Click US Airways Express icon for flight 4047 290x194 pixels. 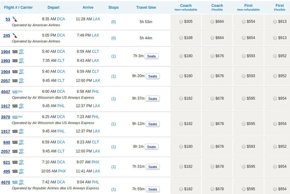click(x=17, y=92)
